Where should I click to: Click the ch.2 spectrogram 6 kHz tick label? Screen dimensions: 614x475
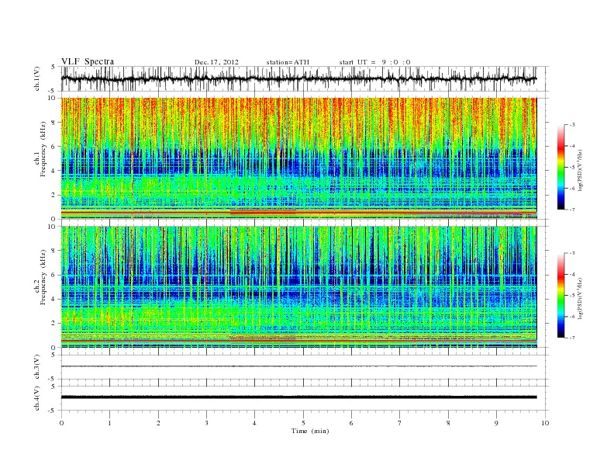[x=53, y=275]
